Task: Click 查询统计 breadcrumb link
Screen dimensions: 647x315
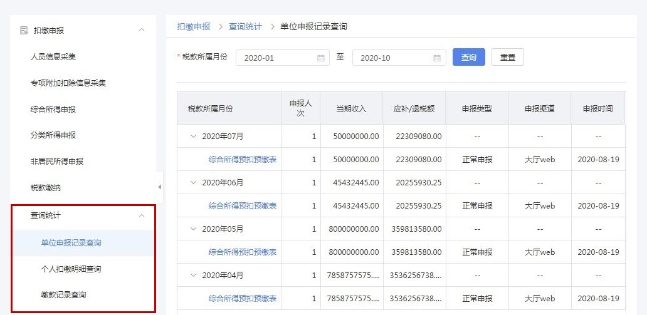Action: (245, 27)
